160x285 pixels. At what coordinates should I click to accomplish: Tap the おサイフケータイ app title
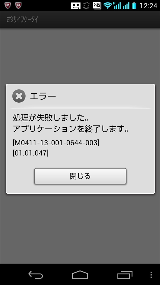22,19
